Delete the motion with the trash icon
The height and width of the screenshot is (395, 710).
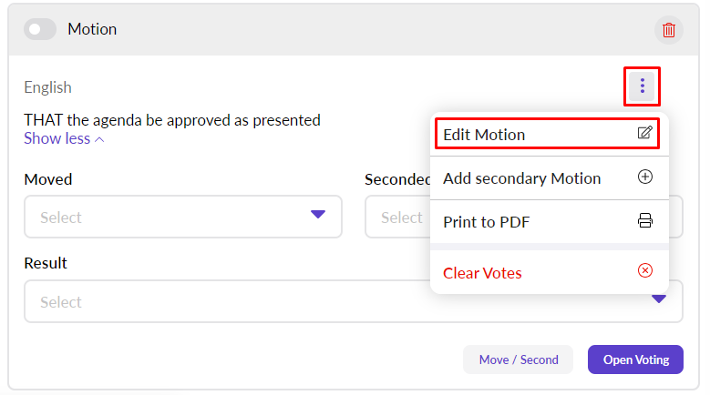(669, 30)
